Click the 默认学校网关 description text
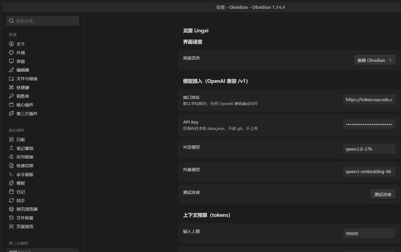401x252 pixels. pos(220,103)
